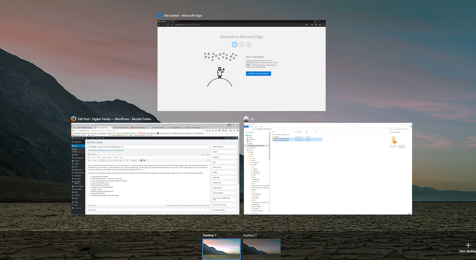
Task: Open the Table menu in WordPress editor
Action: [x=116, y=157]
